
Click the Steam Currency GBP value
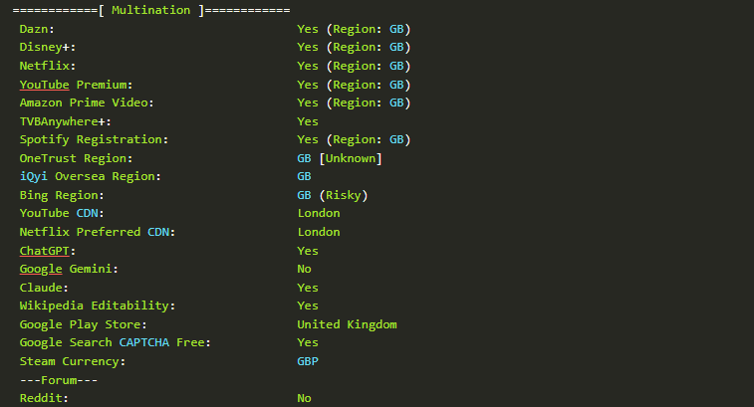(308, 361)
